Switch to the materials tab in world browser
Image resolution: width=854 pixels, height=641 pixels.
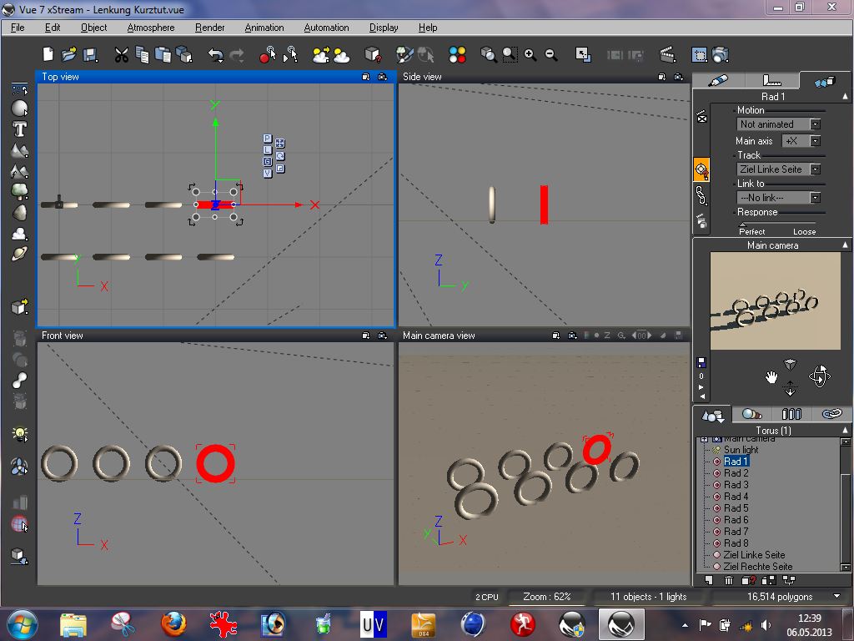pos(751,414)
